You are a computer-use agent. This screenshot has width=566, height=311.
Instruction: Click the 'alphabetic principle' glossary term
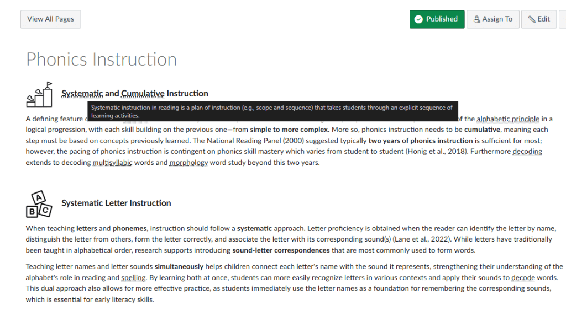[507, 119]
